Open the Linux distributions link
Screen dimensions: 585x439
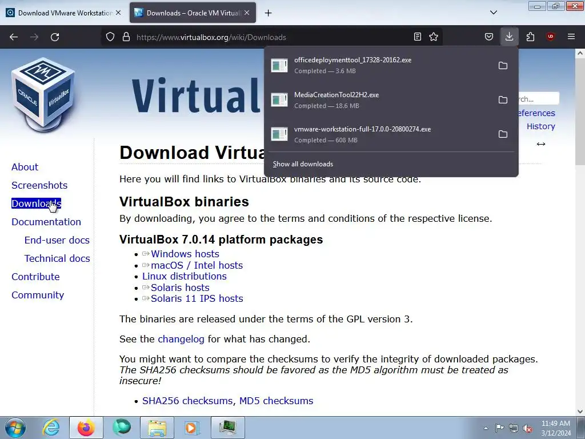pos(185,276)
